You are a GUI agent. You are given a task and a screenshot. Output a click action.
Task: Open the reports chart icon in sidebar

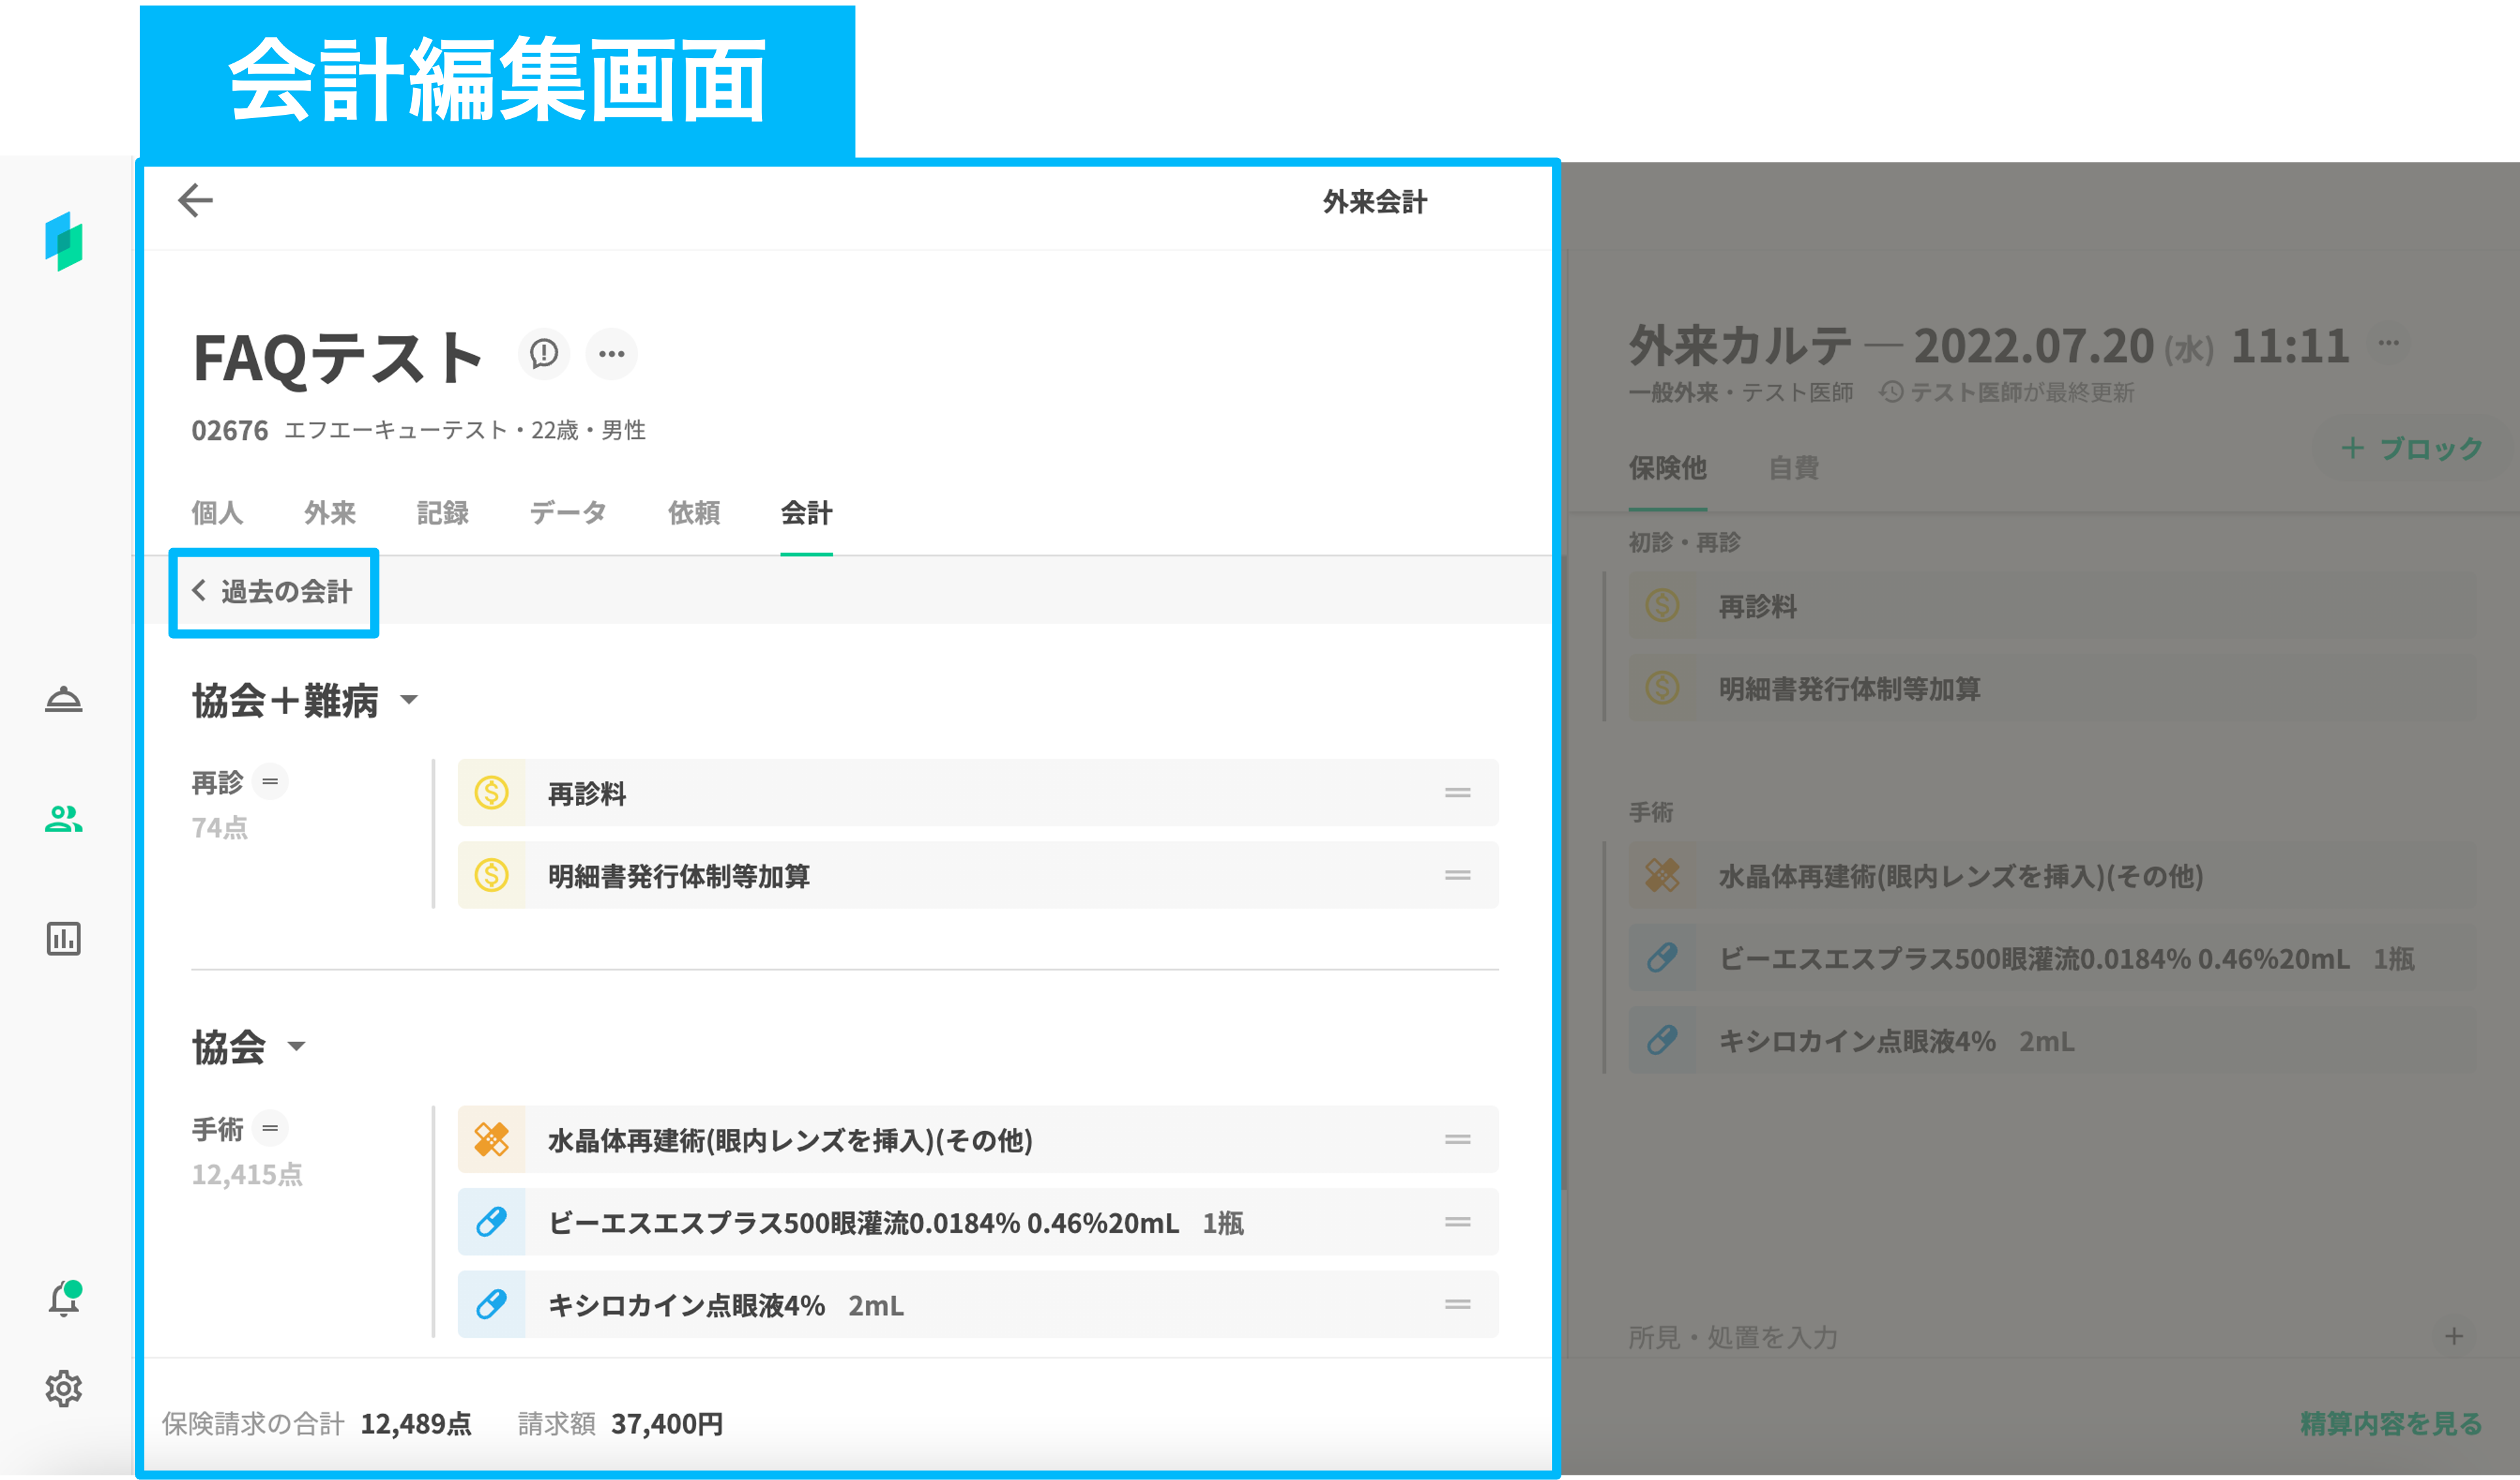[64, 938]
